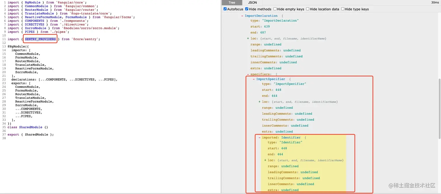Click line number 22 in gutter
The width and height of the screenshot is (441, 194).
click(x=4, y=80)
